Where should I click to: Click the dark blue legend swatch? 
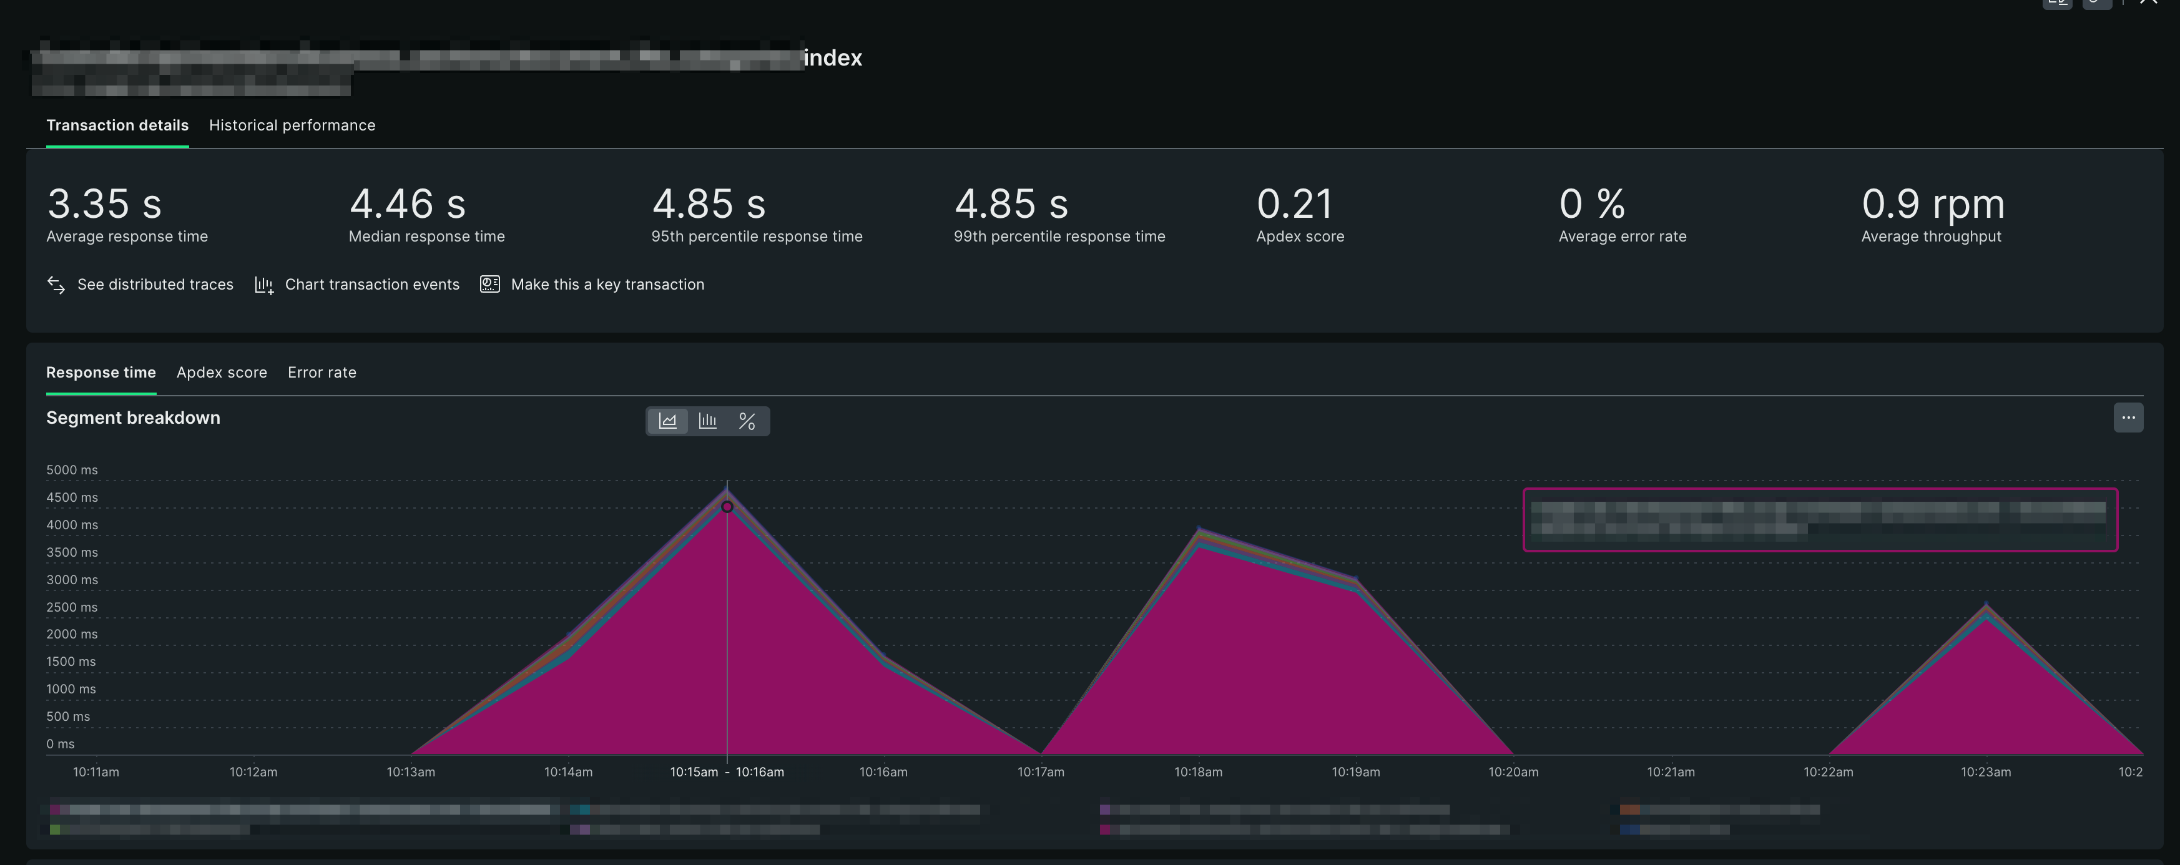pyautogui.click(x=1629, y=829)
